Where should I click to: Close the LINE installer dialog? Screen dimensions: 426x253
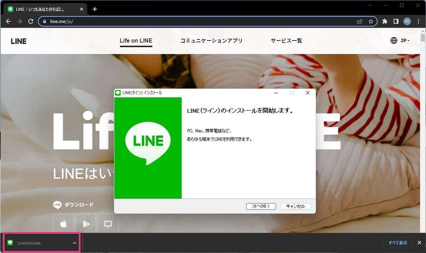pos(308,93)
